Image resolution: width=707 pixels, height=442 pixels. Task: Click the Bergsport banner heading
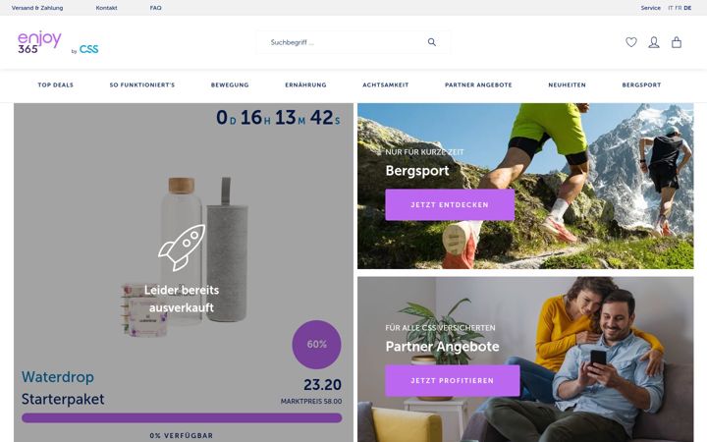point(417,171)
